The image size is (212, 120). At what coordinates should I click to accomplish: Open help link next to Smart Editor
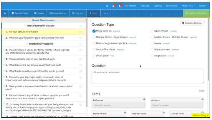112,56
